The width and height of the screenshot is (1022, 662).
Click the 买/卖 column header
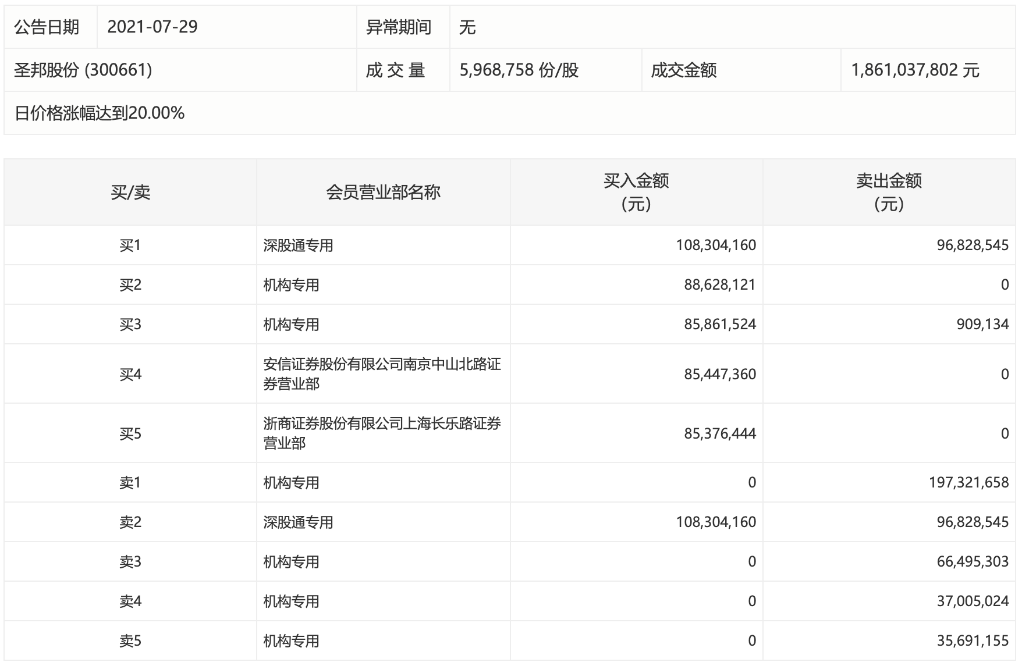tap(130, 192)
